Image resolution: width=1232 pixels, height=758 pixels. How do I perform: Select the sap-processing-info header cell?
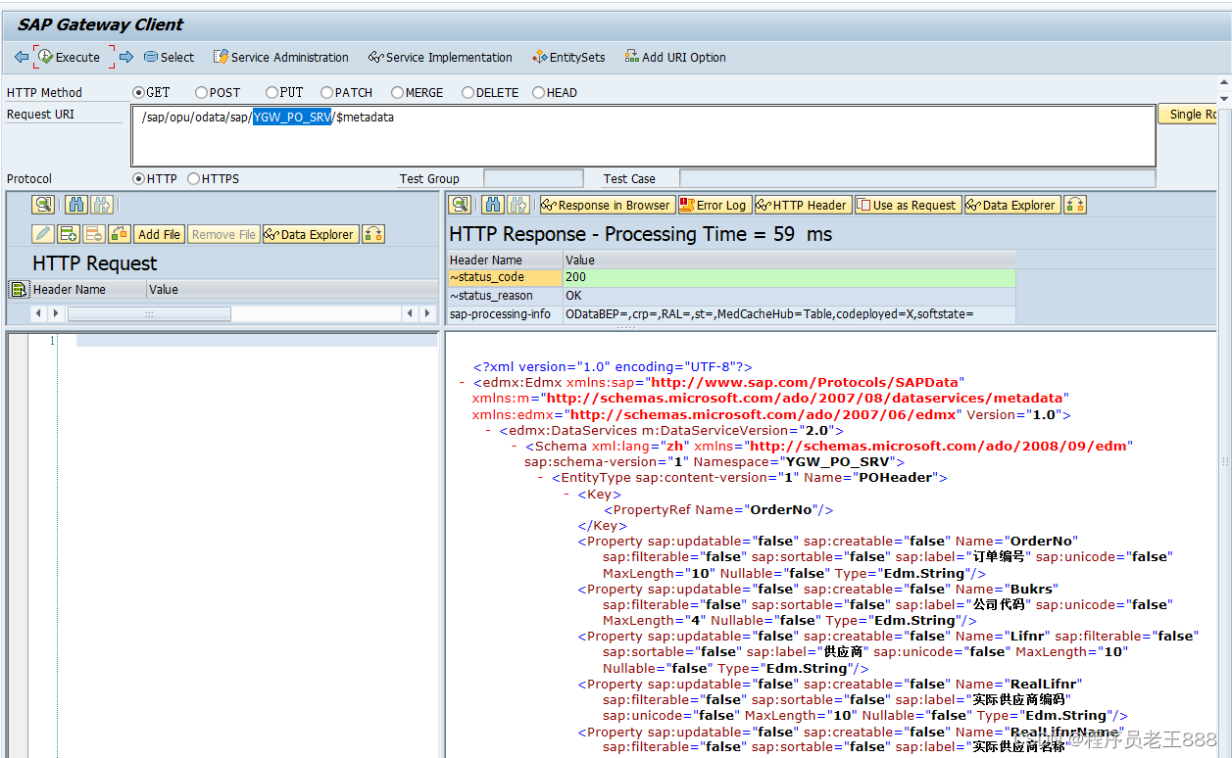click(x=505, y=314)
